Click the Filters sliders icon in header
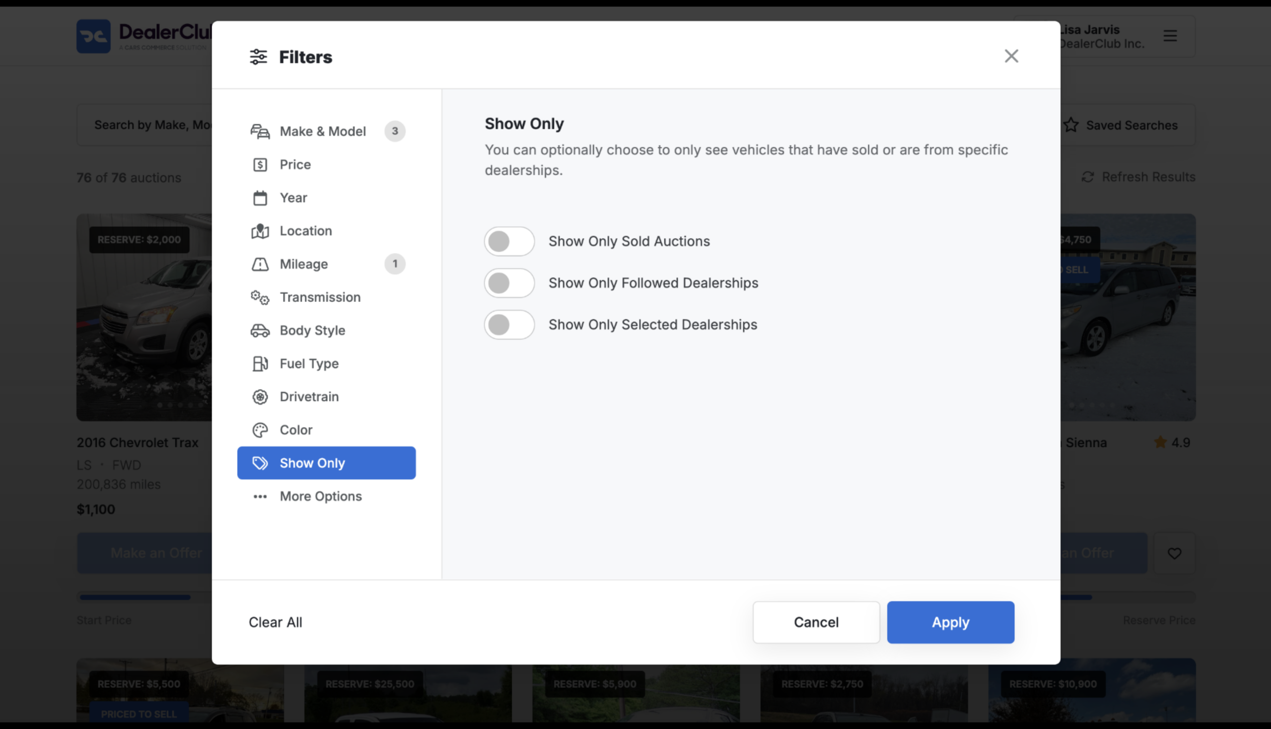The image size is (1271, 729). pyautogui.click(x=258, y=57)
